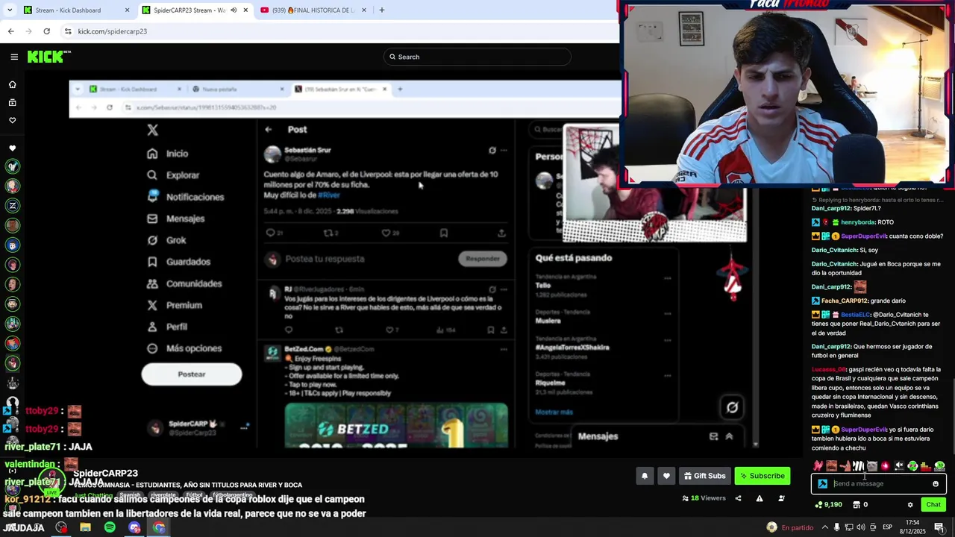Open Browse icon in Kick sidebar
Screen dimensions: 955x537
[x=12, y=102]
